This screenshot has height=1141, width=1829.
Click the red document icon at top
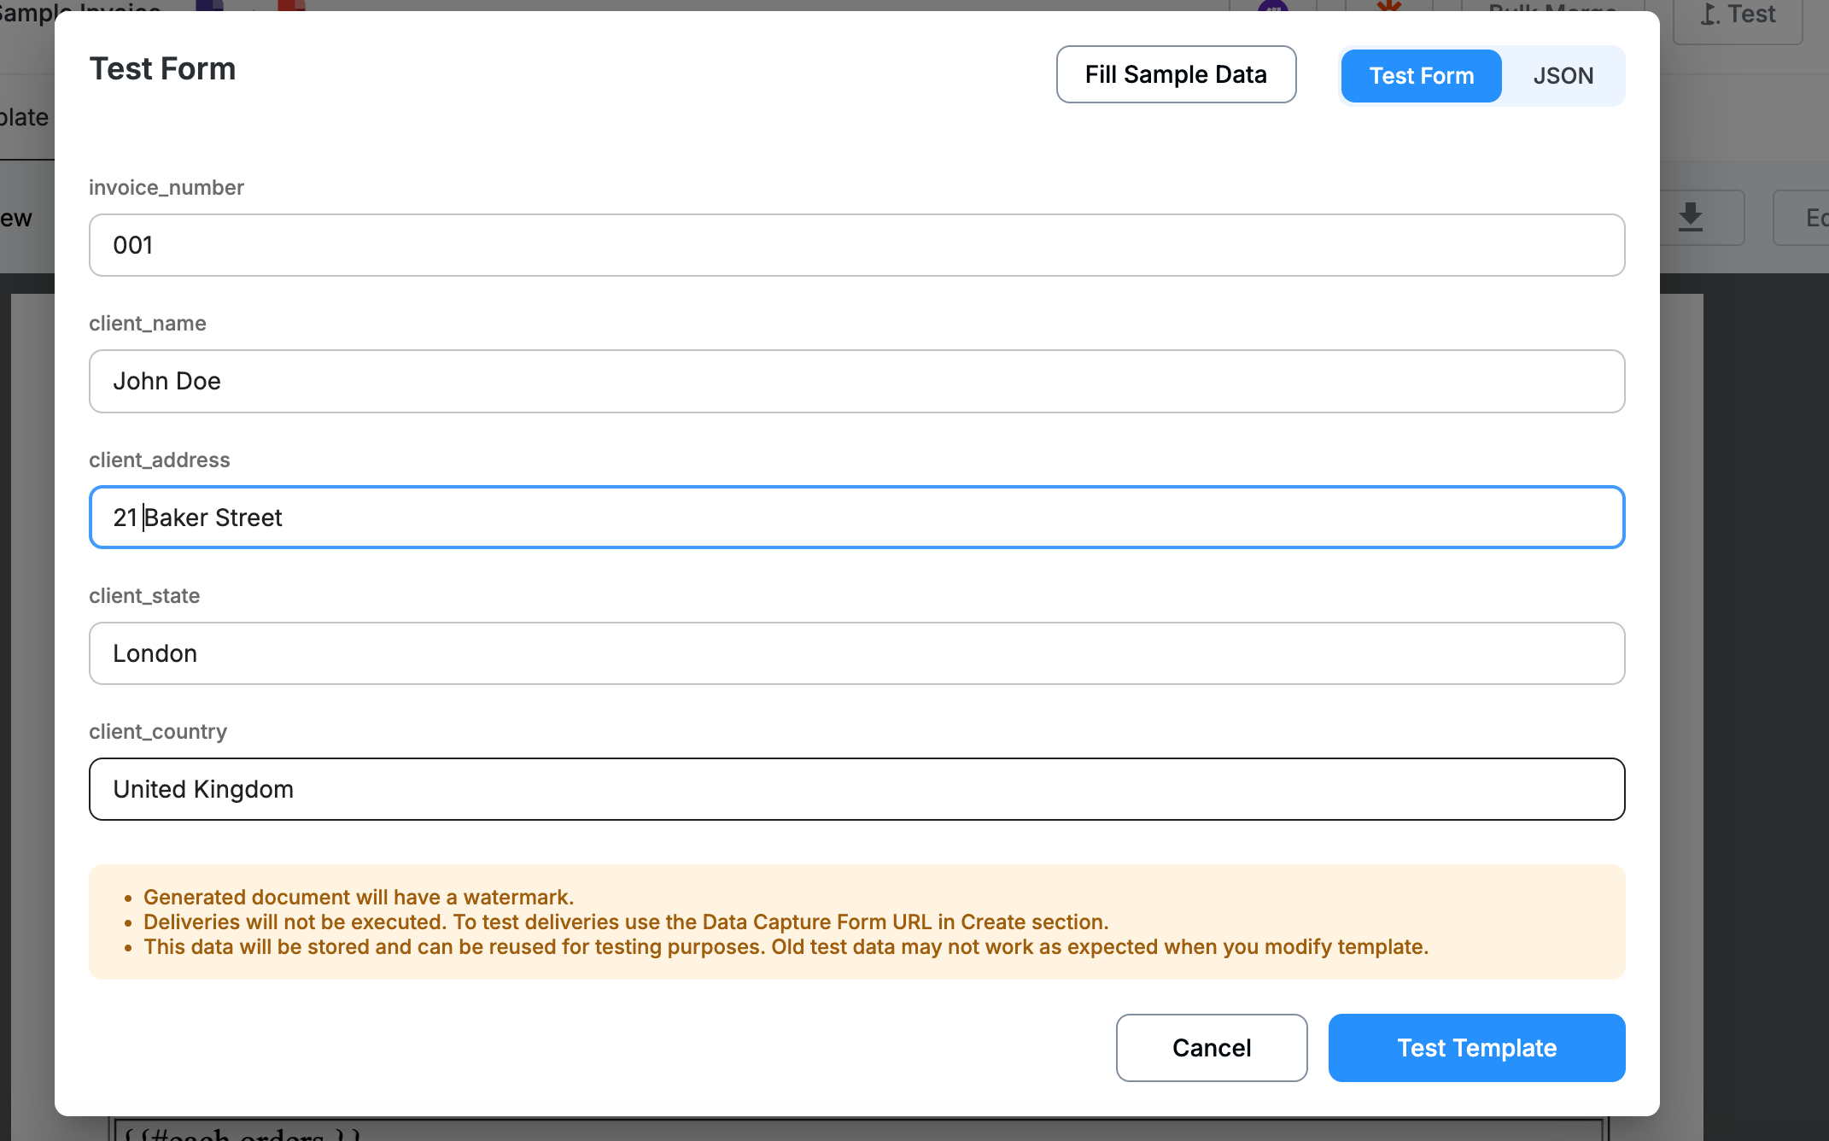[291, 4]
